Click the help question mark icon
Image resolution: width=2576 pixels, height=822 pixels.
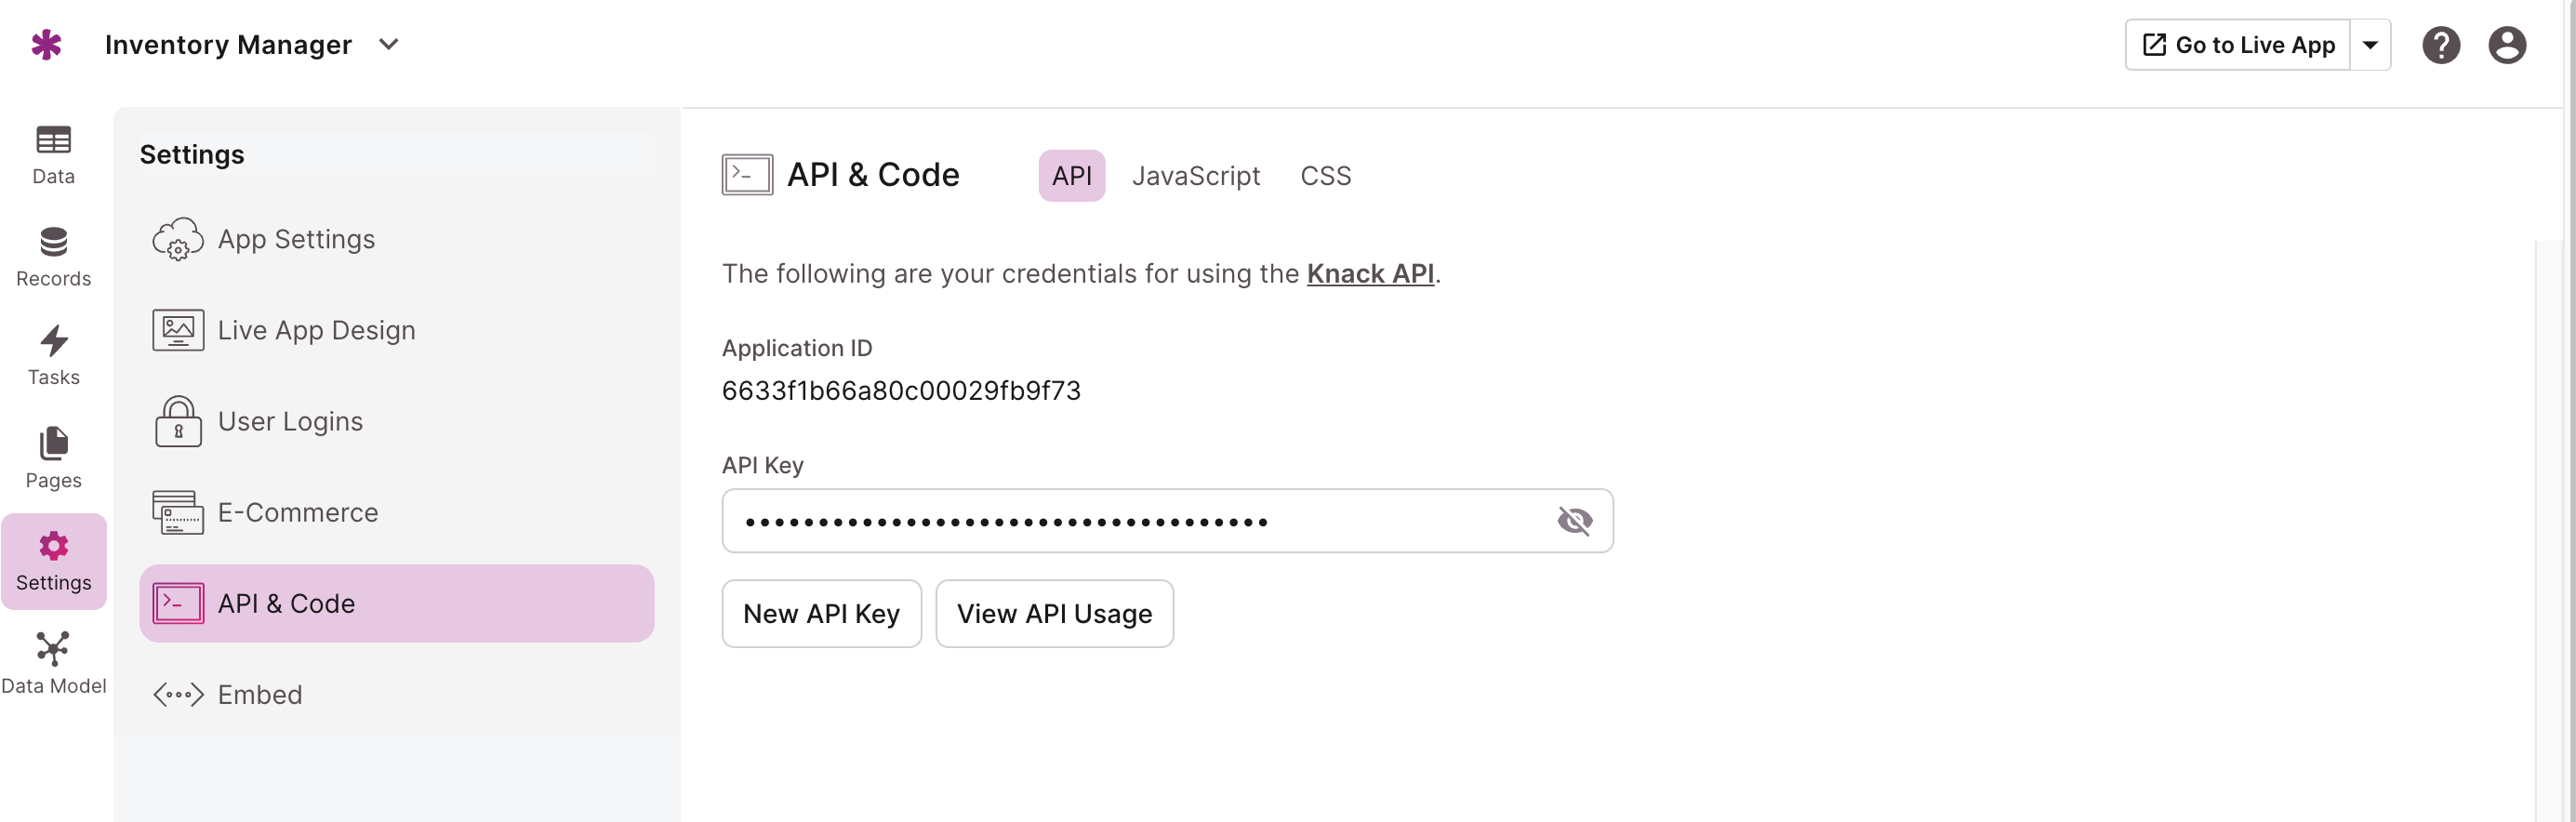pyautogui.click(x=2440, y=45)
